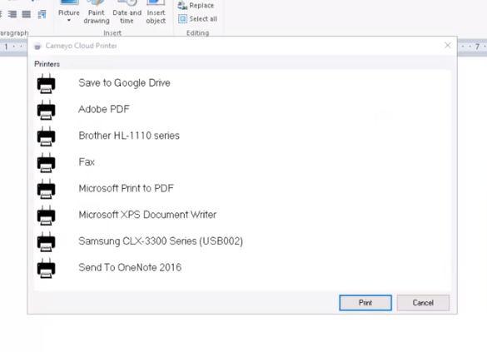The image size is (487, 352).
Task: Click the Fax printer icon
Action: [x=47, y=162]
